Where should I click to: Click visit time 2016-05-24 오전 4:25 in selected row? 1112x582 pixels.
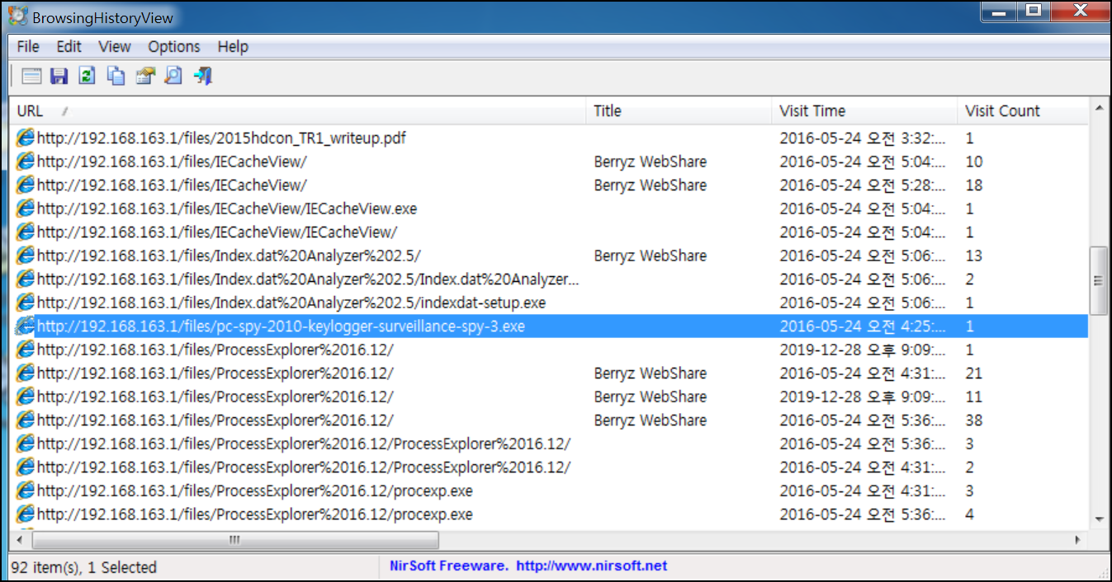point(863,326)
